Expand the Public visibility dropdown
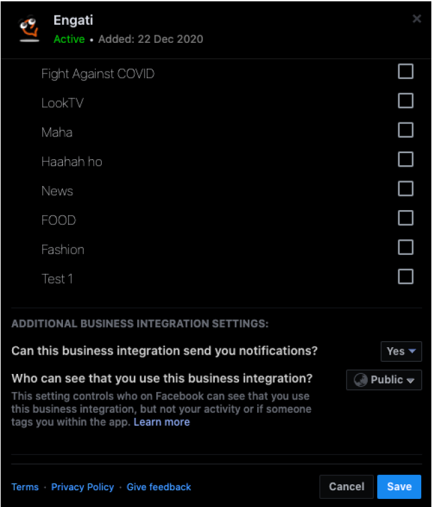The image size is (432, 507). pyautogui.click(x=384, y=380)
